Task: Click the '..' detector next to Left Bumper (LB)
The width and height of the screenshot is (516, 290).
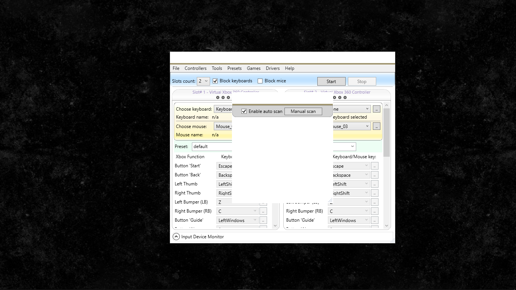Action: [263, 202]
